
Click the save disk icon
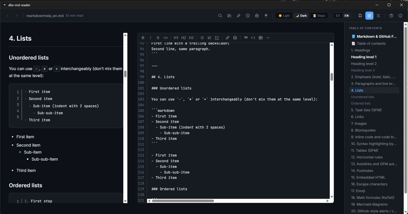click(360, 16)
